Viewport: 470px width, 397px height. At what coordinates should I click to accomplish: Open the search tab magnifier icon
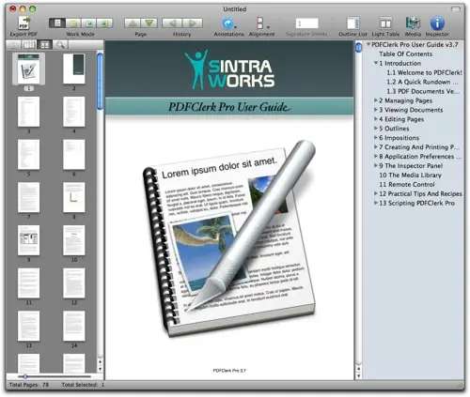tap(60, 45)
